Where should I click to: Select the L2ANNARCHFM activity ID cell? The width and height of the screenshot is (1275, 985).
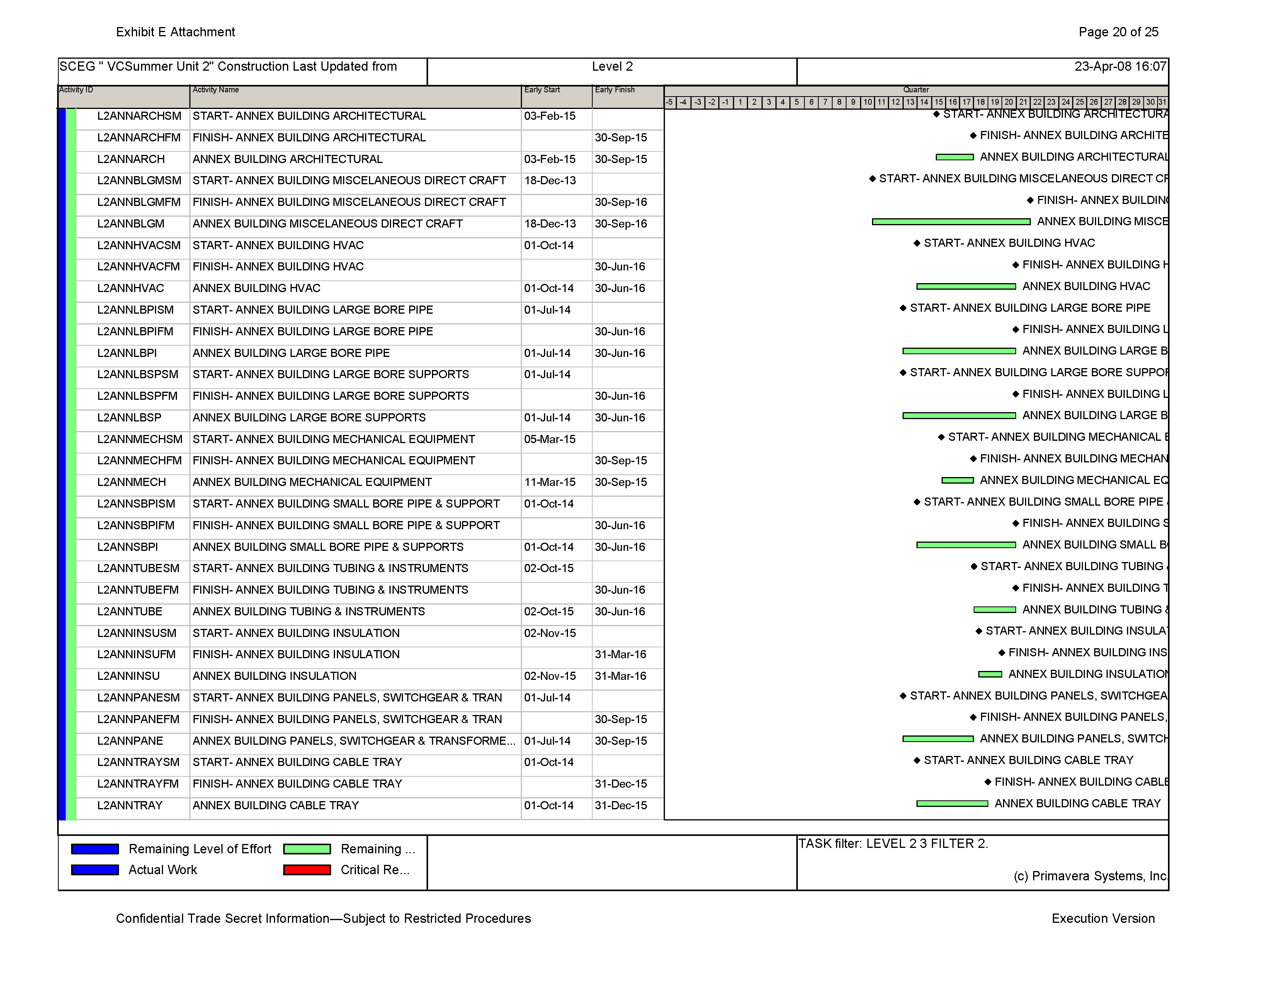coord(139,138)
